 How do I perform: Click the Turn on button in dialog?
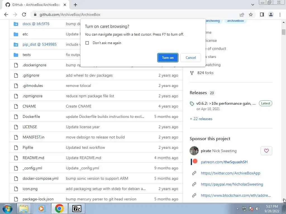click(x=168, y=58)
